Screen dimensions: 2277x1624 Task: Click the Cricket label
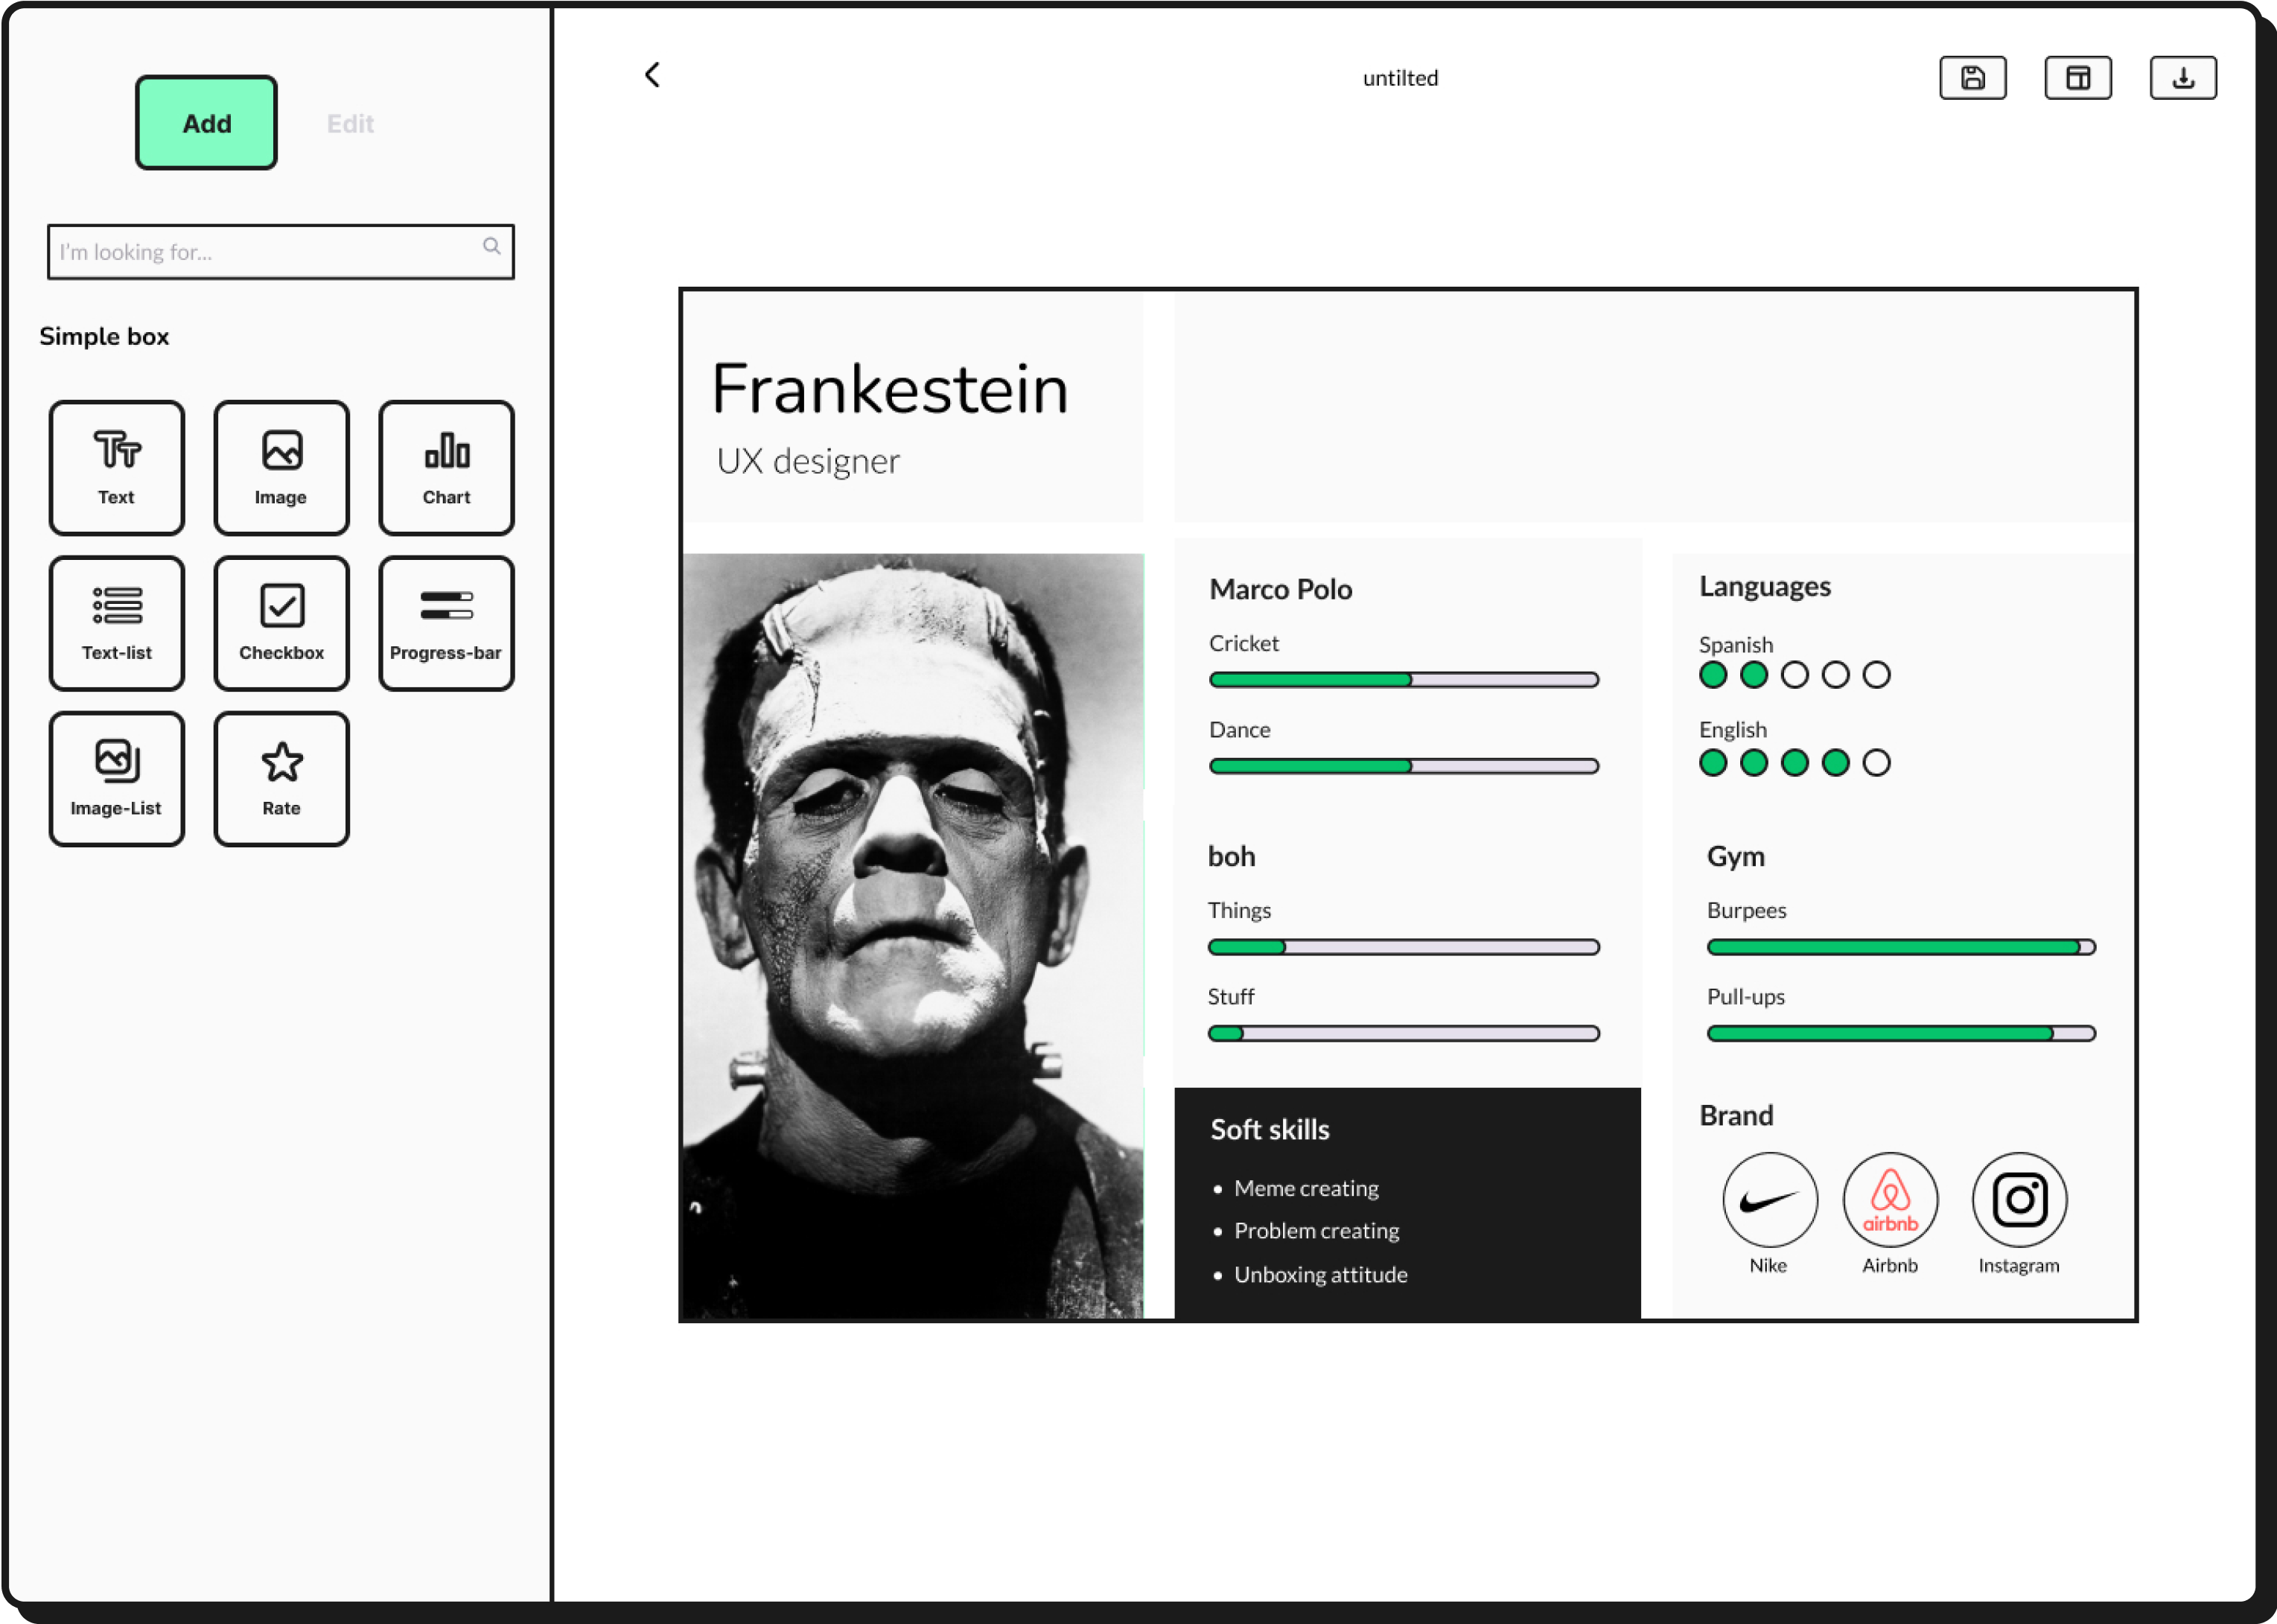click(1243, 643)
